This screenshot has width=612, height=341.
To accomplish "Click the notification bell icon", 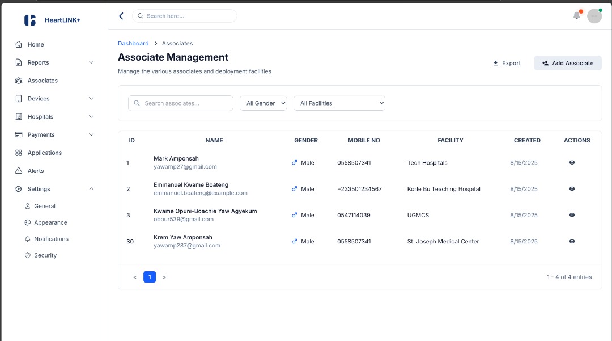I will 576,16.
